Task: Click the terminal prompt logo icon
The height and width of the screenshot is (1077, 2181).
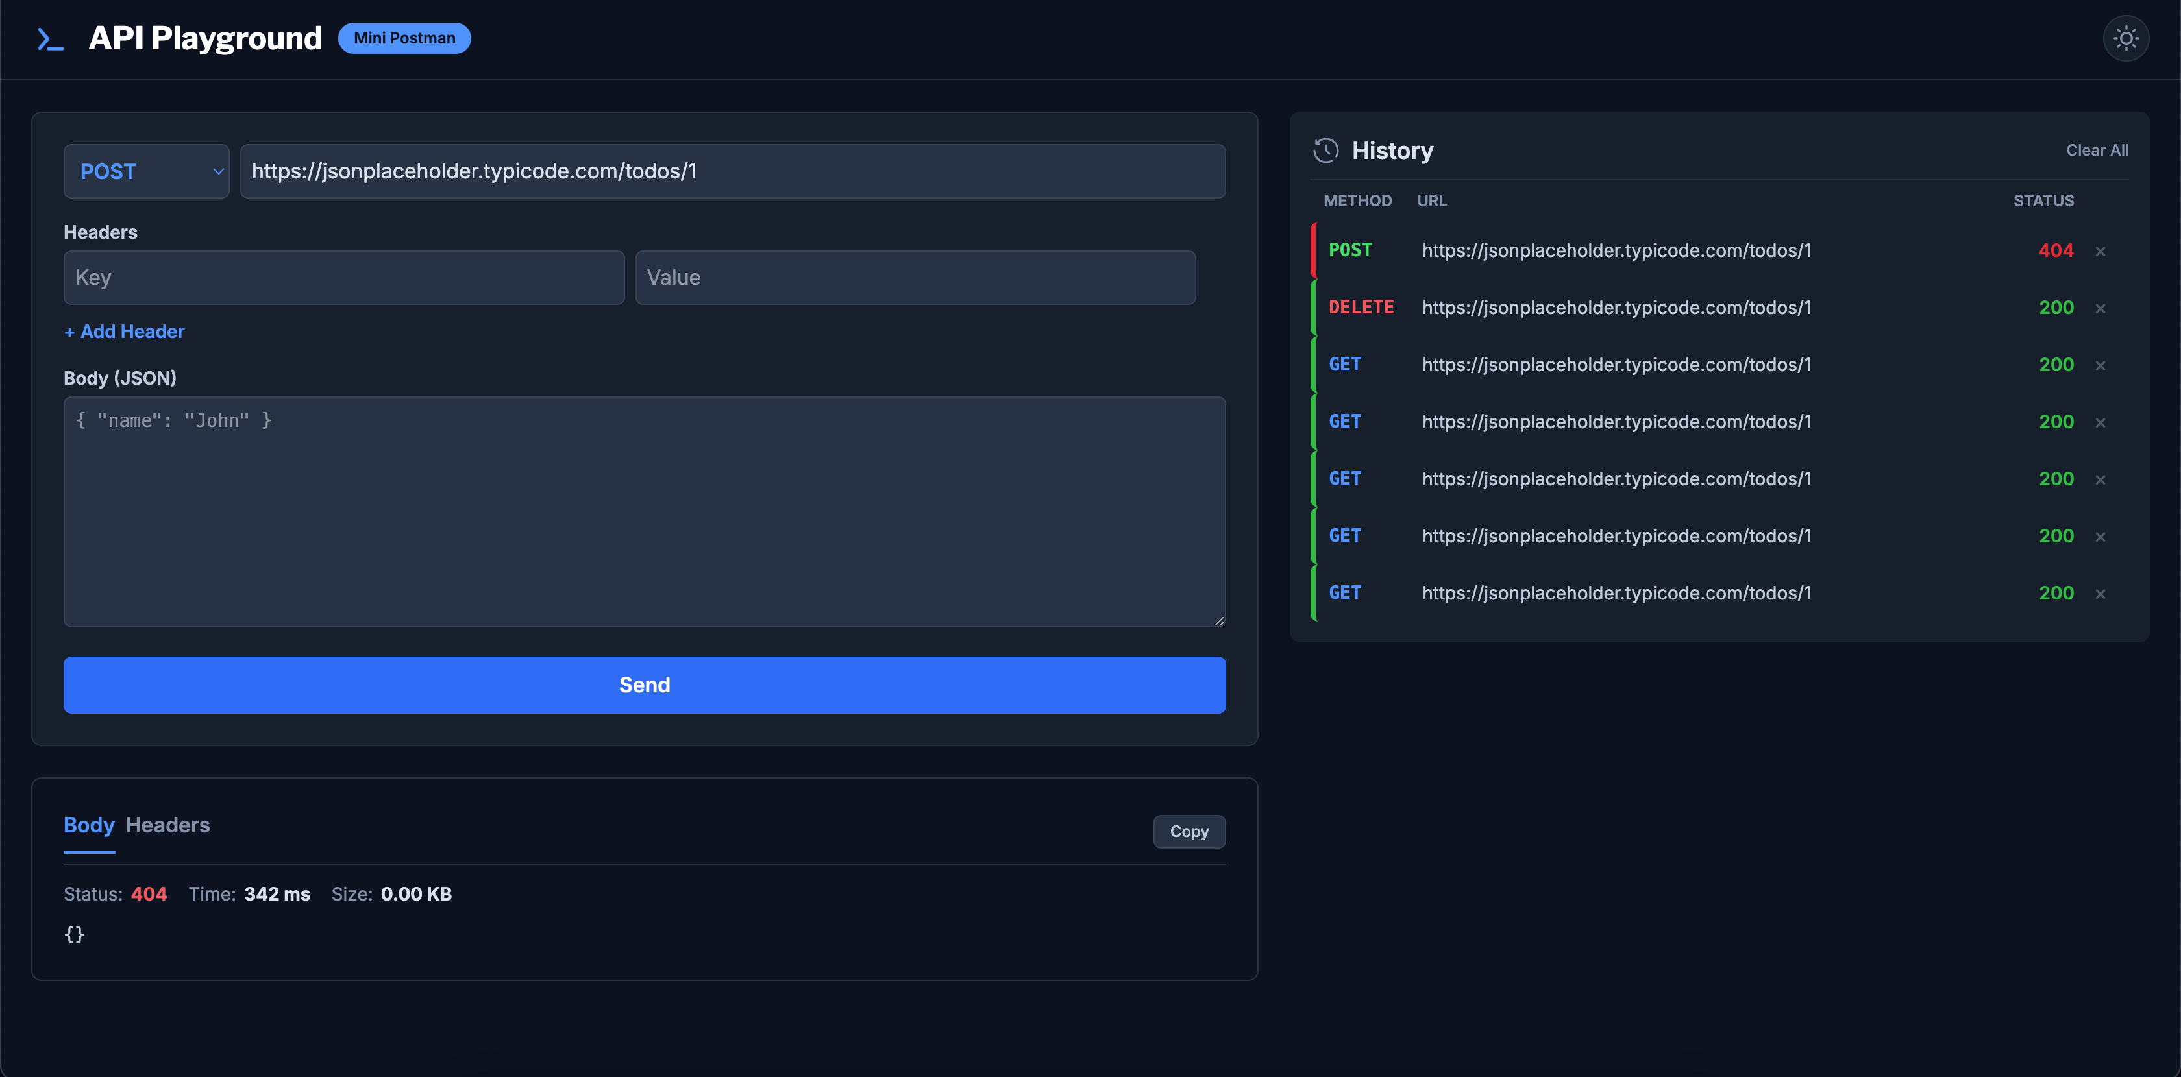Action: 50,39
